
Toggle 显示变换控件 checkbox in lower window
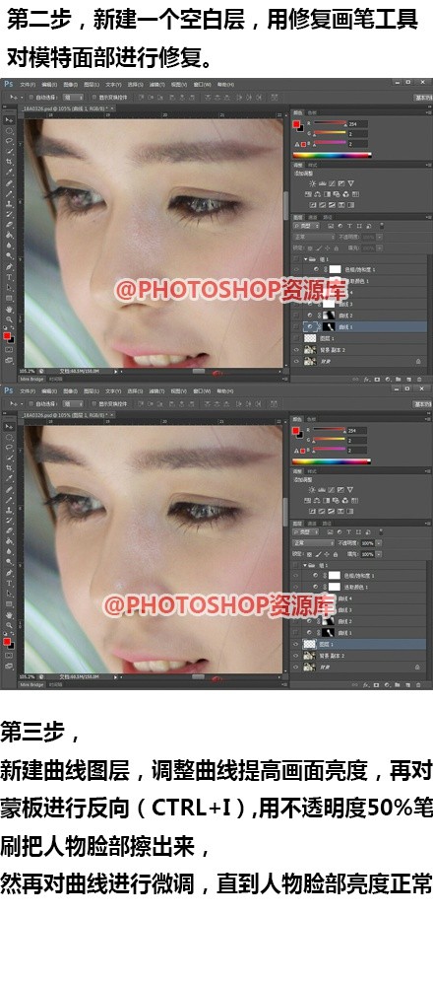[x=94, y=403]
